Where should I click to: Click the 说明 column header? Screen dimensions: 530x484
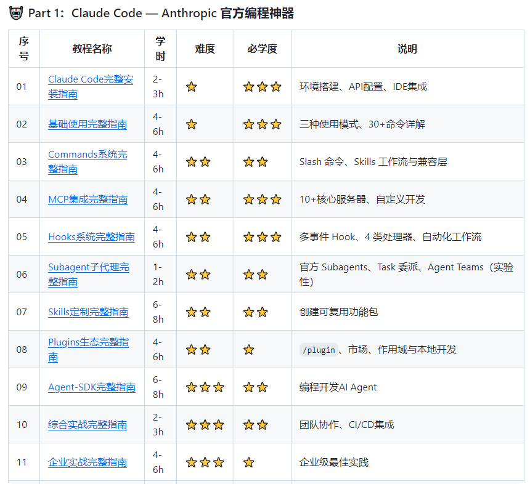[x=407, y=49]
